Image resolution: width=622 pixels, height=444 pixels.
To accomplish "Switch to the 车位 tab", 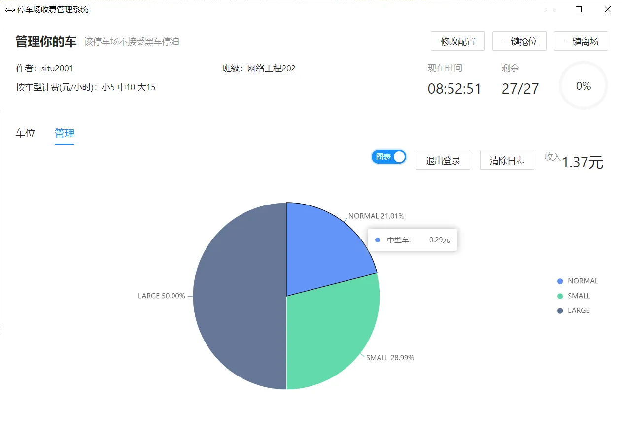I will pyautogui.click(x=25, y=133).
